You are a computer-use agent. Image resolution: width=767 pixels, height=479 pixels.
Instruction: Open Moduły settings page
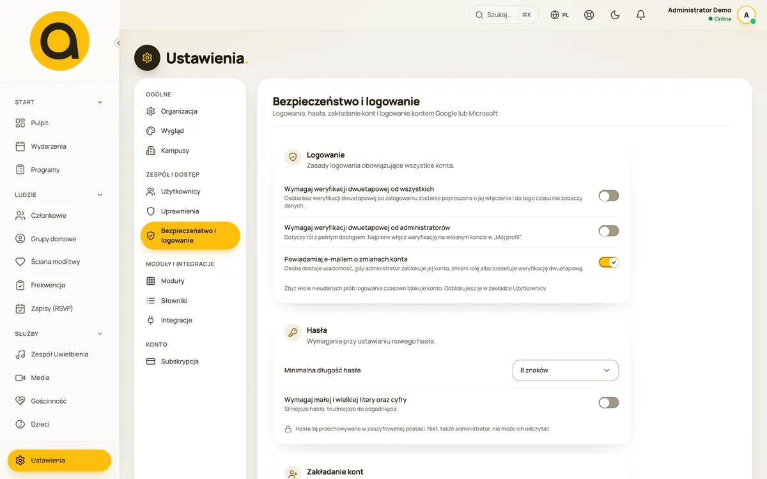(x=190, y=281)
